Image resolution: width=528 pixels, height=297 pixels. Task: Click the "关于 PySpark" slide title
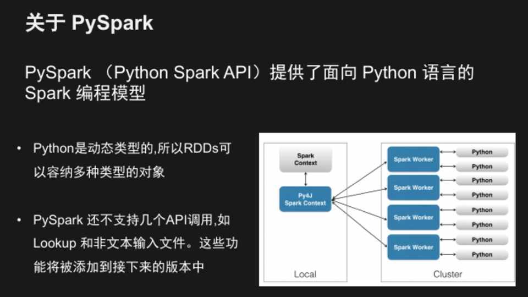(89, 24)
